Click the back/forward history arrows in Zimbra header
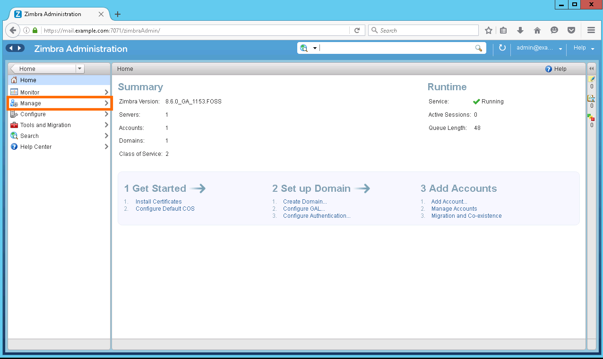 tap(15, 48)
